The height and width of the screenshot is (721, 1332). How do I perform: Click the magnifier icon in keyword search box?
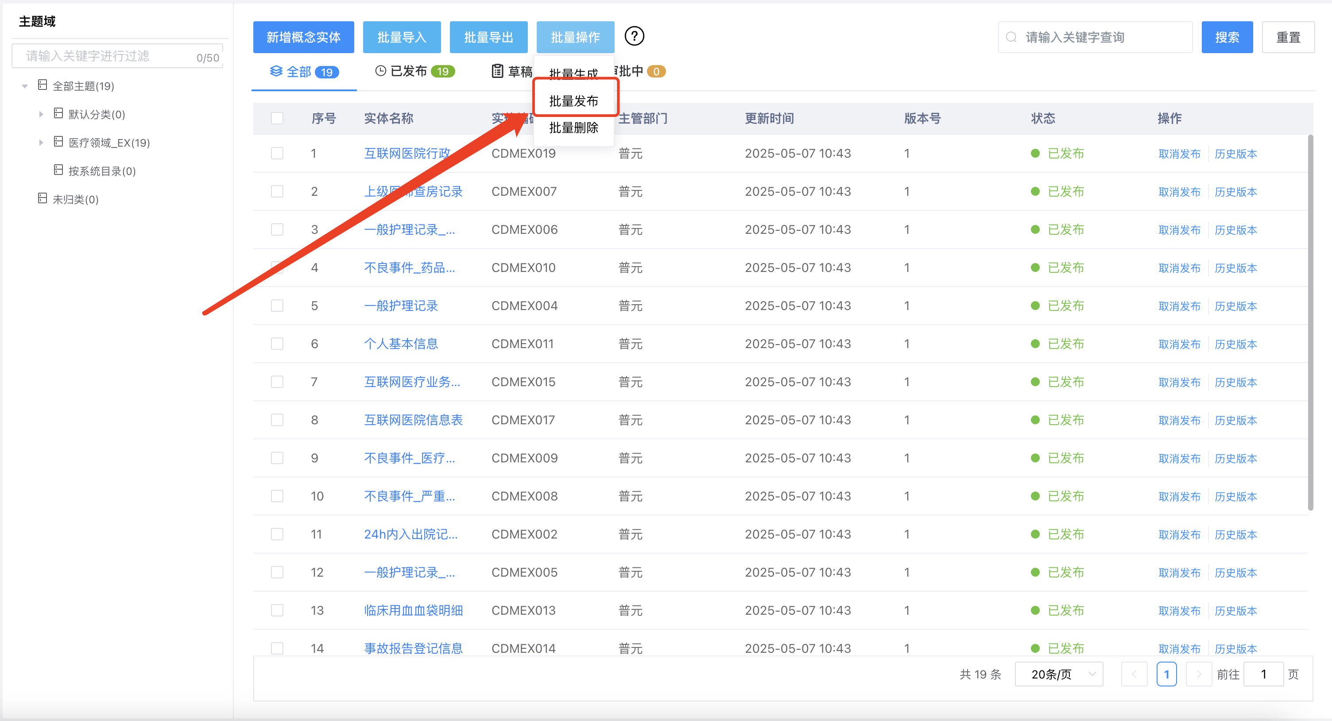pyautogui.click(x=1011, y=37)
